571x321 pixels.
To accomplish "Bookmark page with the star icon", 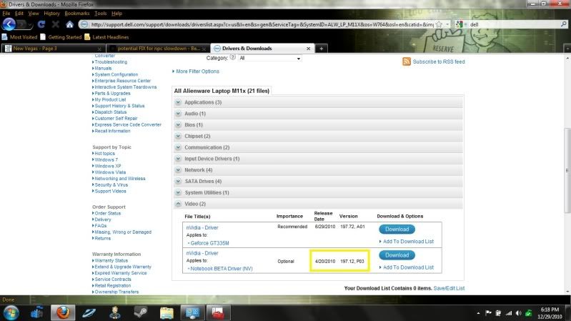I will [x=440, y=24].
